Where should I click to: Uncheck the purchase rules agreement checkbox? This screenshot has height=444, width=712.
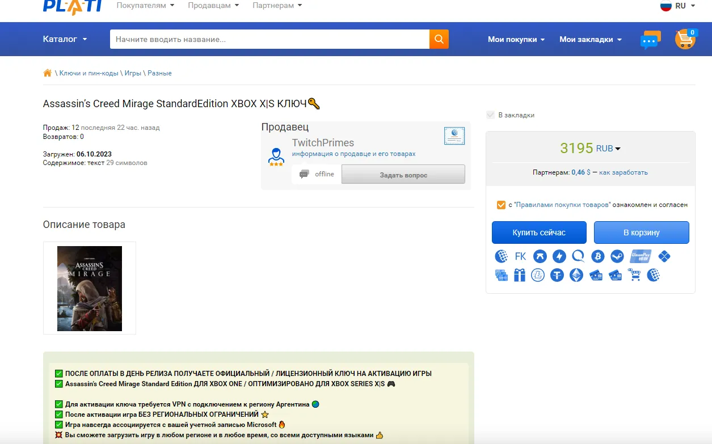[x=501, y=205]
